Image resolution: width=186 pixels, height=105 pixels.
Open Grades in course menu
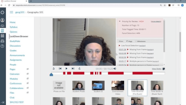pos(13,50)
